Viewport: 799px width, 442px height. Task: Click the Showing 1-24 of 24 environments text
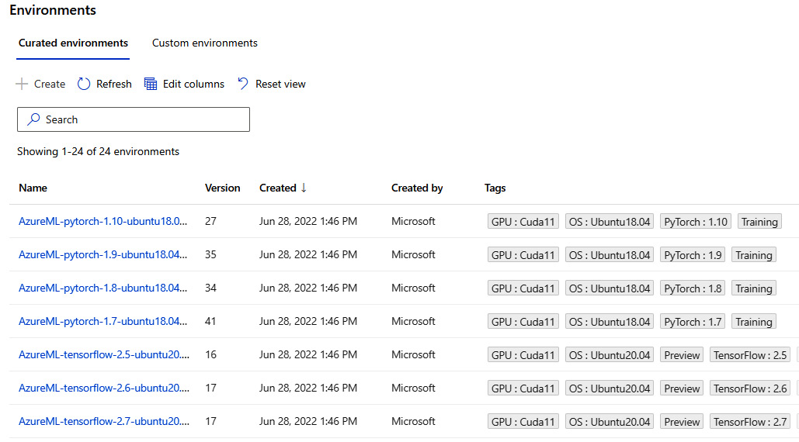(x=99, y=151)
